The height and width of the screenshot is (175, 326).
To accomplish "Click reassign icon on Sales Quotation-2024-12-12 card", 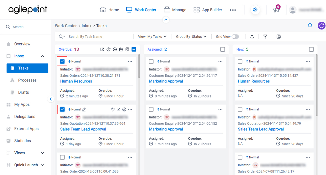I will click(124, 109).
